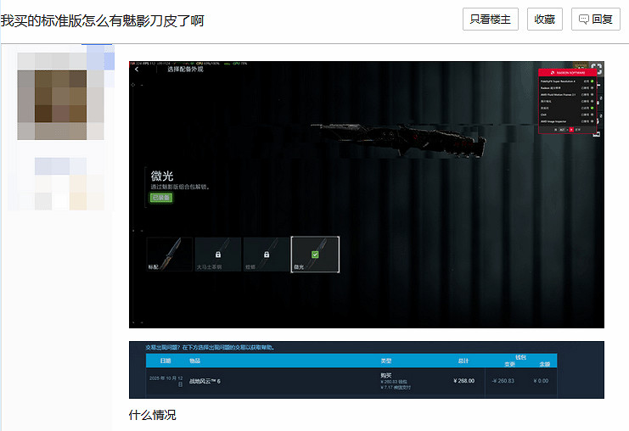Click the lock icon on 大马士革钢 skin
This screenshot has width=629, height=431.
[218, 254]
